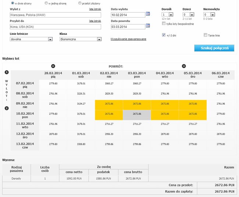239x197 pixels.
Task: Select departure row header 13.02.2014 czw
Action: click(25, 145)
